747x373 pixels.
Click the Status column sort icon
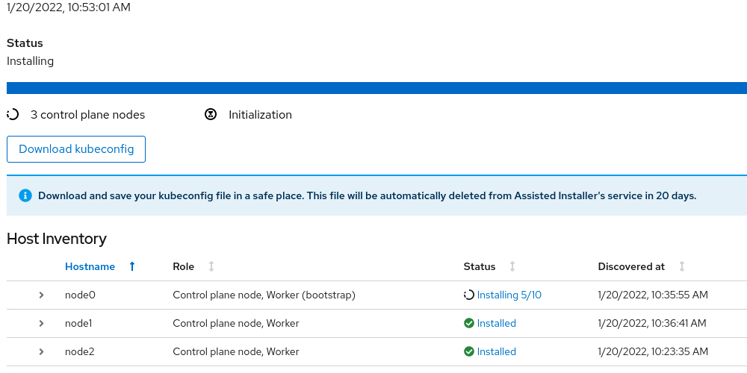click(512, 266)
